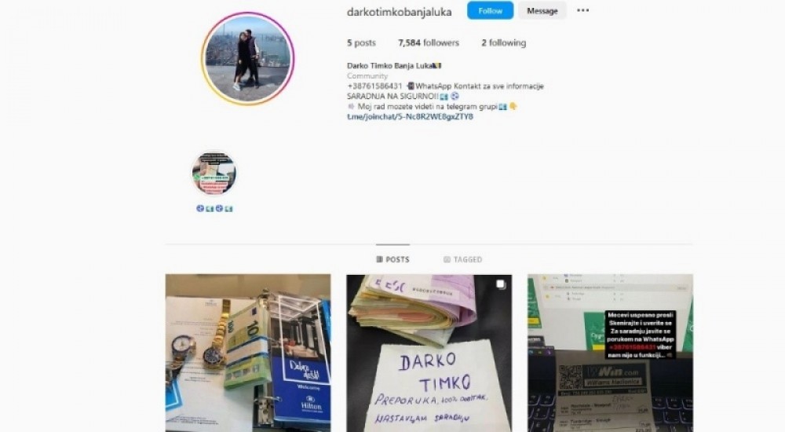785x432 pixels.
Task: Switch to the TAGGED tab
Action: [x=462, y=259]
